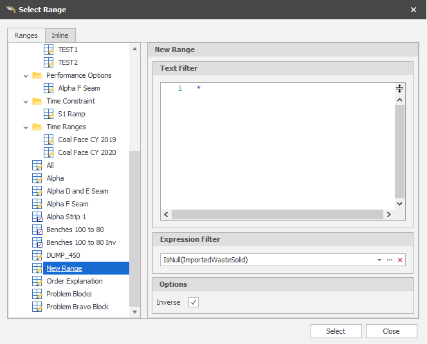Click the Benches 100 to 80 icon
Viewport: 427px width, 344px height.
click(37, 230)
